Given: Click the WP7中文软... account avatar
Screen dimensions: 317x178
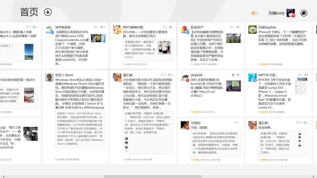Looking at the screenshot, I should (x=252, y=78).
